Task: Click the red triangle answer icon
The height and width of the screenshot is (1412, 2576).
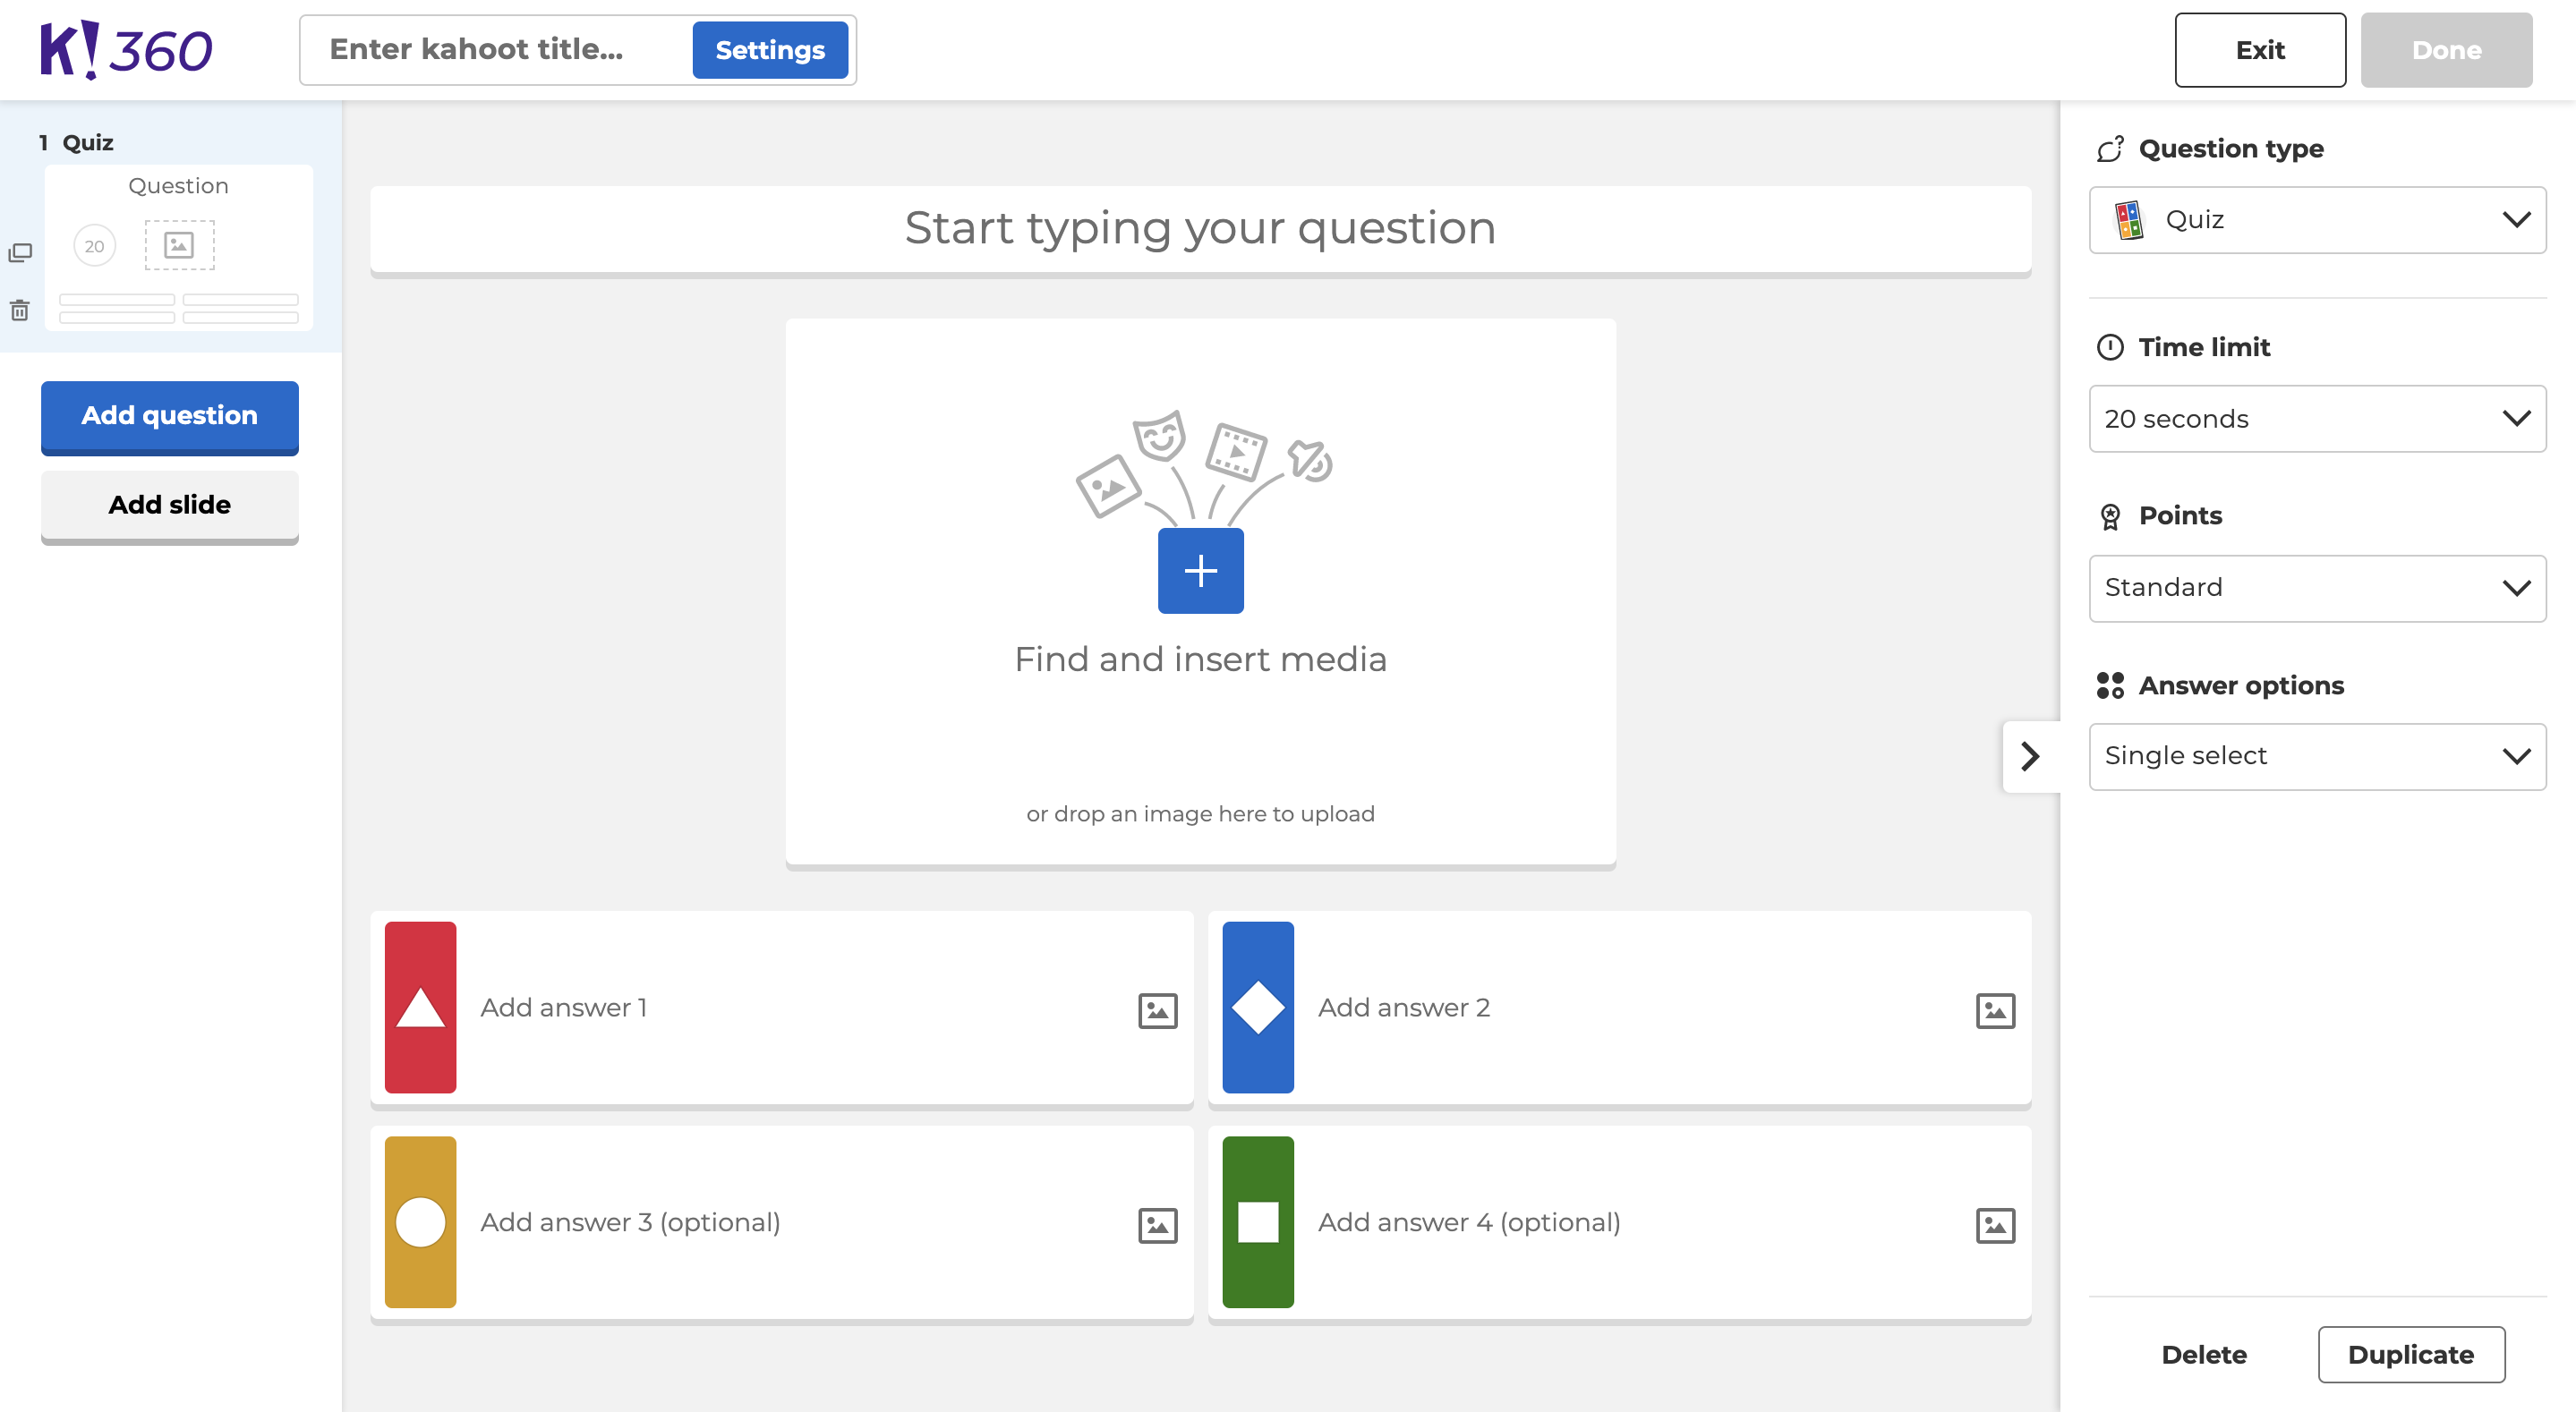Action: [x=421, y=1008]
